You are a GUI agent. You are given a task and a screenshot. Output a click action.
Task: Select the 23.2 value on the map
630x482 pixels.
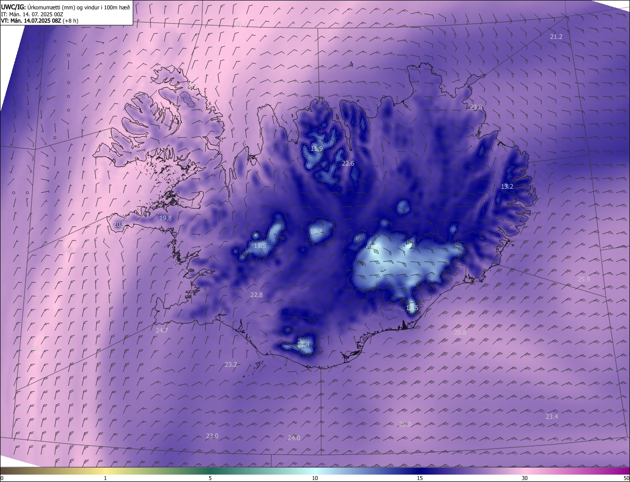coord(231,364)
